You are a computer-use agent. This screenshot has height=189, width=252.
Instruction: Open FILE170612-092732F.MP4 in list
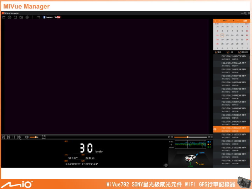pos(231,64)
